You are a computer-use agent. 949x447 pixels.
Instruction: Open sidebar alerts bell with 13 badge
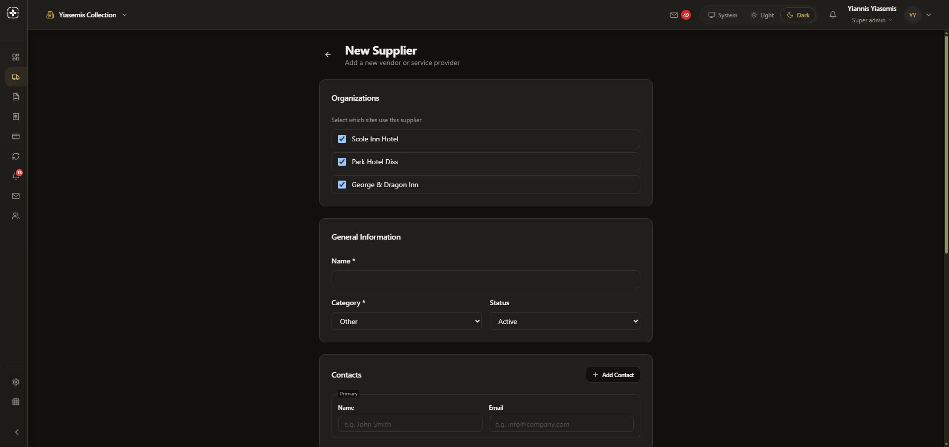16,176
